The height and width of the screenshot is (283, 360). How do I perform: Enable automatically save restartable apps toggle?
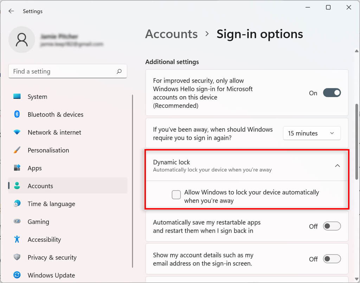tap(332, 226)
